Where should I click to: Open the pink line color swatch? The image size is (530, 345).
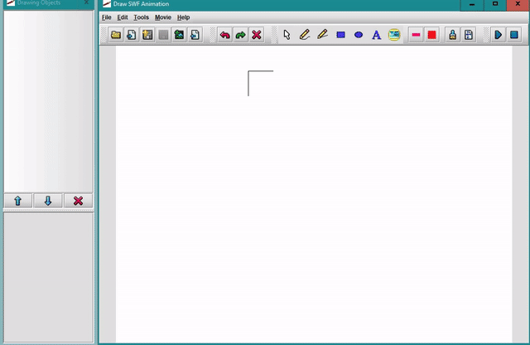pos(416,35)
